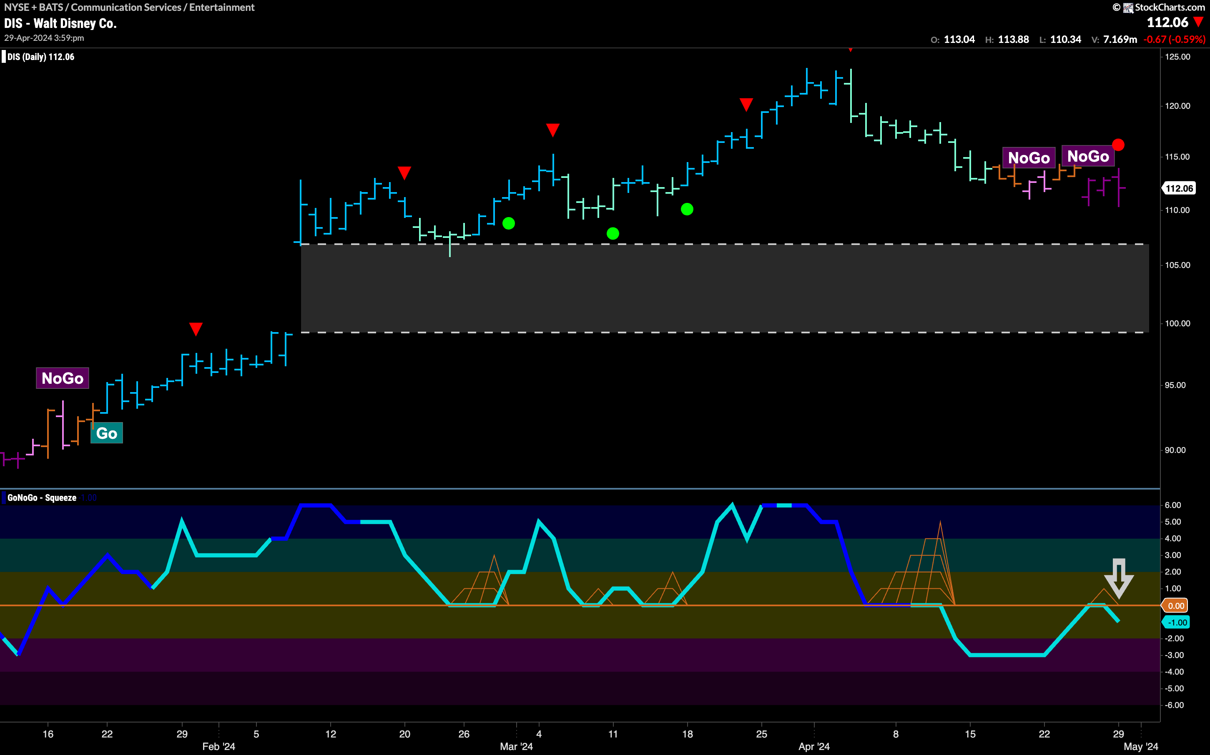
Task: Click the green circle marker at Mar 11
Action: point(613,233)
